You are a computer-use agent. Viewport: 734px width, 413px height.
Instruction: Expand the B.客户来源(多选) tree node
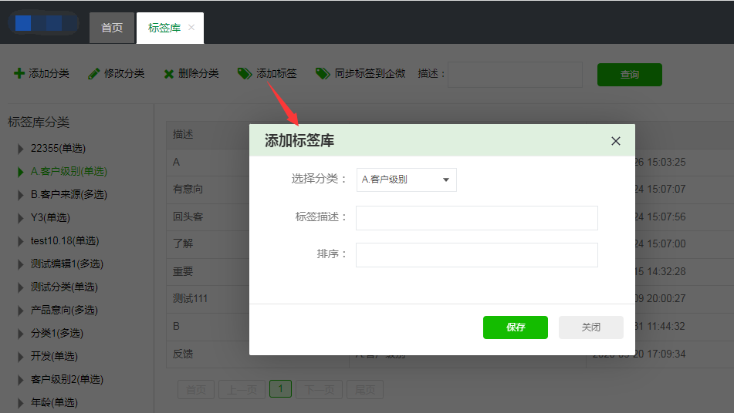[x=21, y=195]
